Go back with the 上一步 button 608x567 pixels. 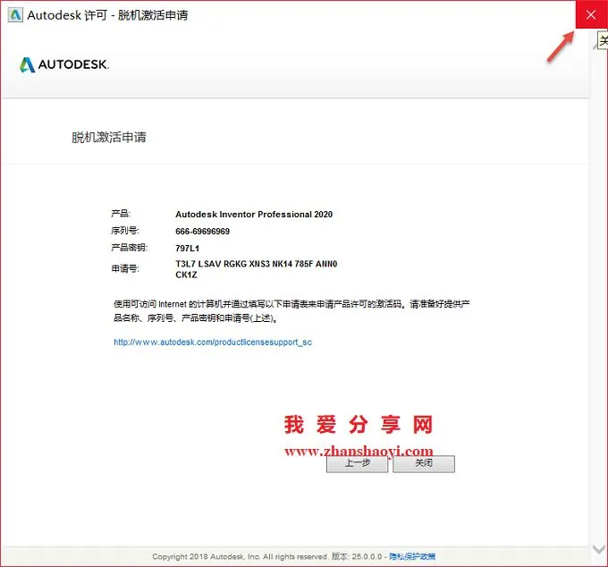357,463
